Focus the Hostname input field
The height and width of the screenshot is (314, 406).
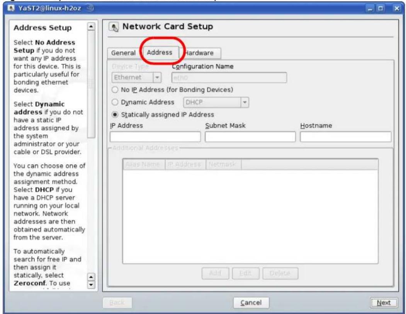point(345,137)
